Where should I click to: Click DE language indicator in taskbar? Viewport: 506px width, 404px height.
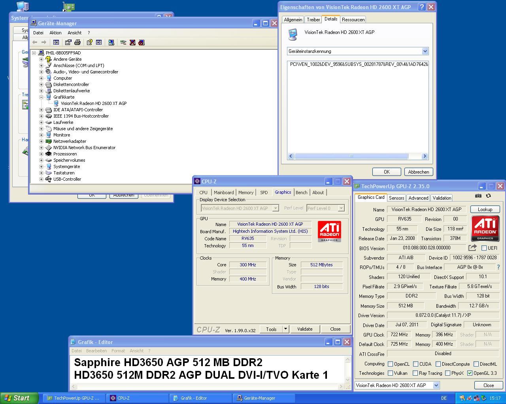(x=444, y=398)
